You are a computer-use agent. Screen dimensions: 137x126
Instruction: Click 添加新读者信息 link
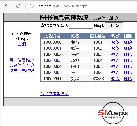(x=55, y=94)
